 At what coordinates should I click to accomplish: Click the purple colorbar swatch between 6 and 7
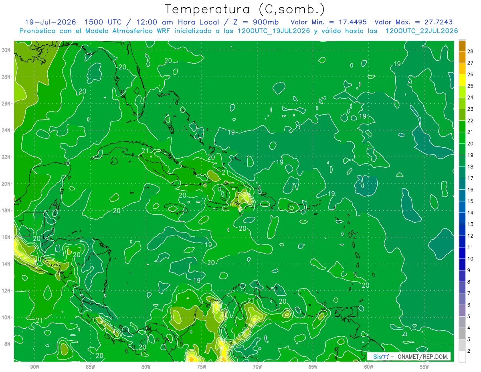[462, 299]
